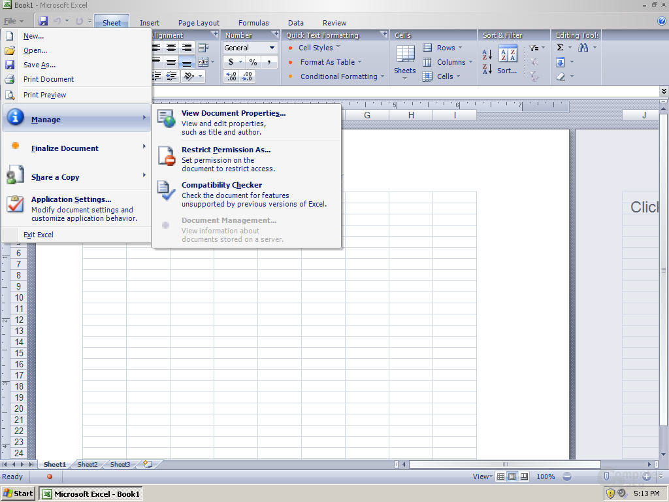The image size is (669, 502).
Task: Click Exit Excel
Action: 76,235
